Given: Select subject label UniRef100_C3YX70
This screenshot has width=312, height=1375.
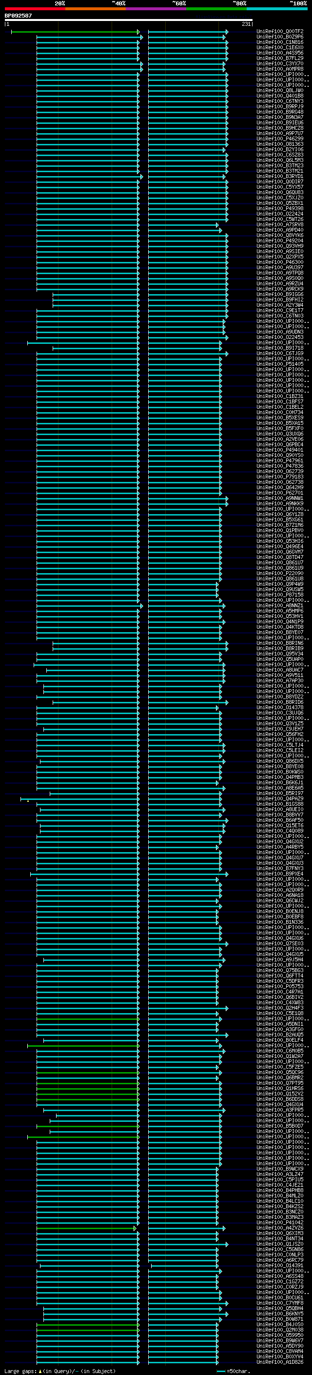Looking at the screenshot, I should [x=280, y=63].
